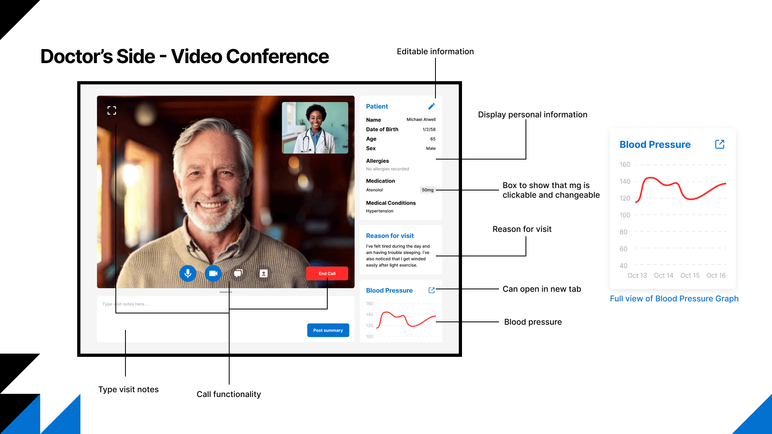This screenshot has width=772, height=434.
Task: Click the Reason for visit heading
Action: click(x=390, y=236)
